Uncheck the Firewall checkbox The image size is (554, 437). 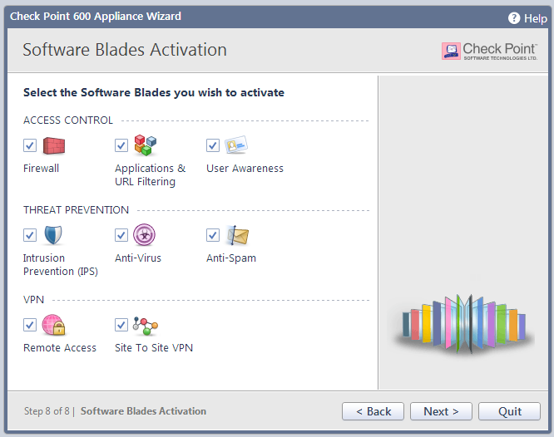[30, 146]
